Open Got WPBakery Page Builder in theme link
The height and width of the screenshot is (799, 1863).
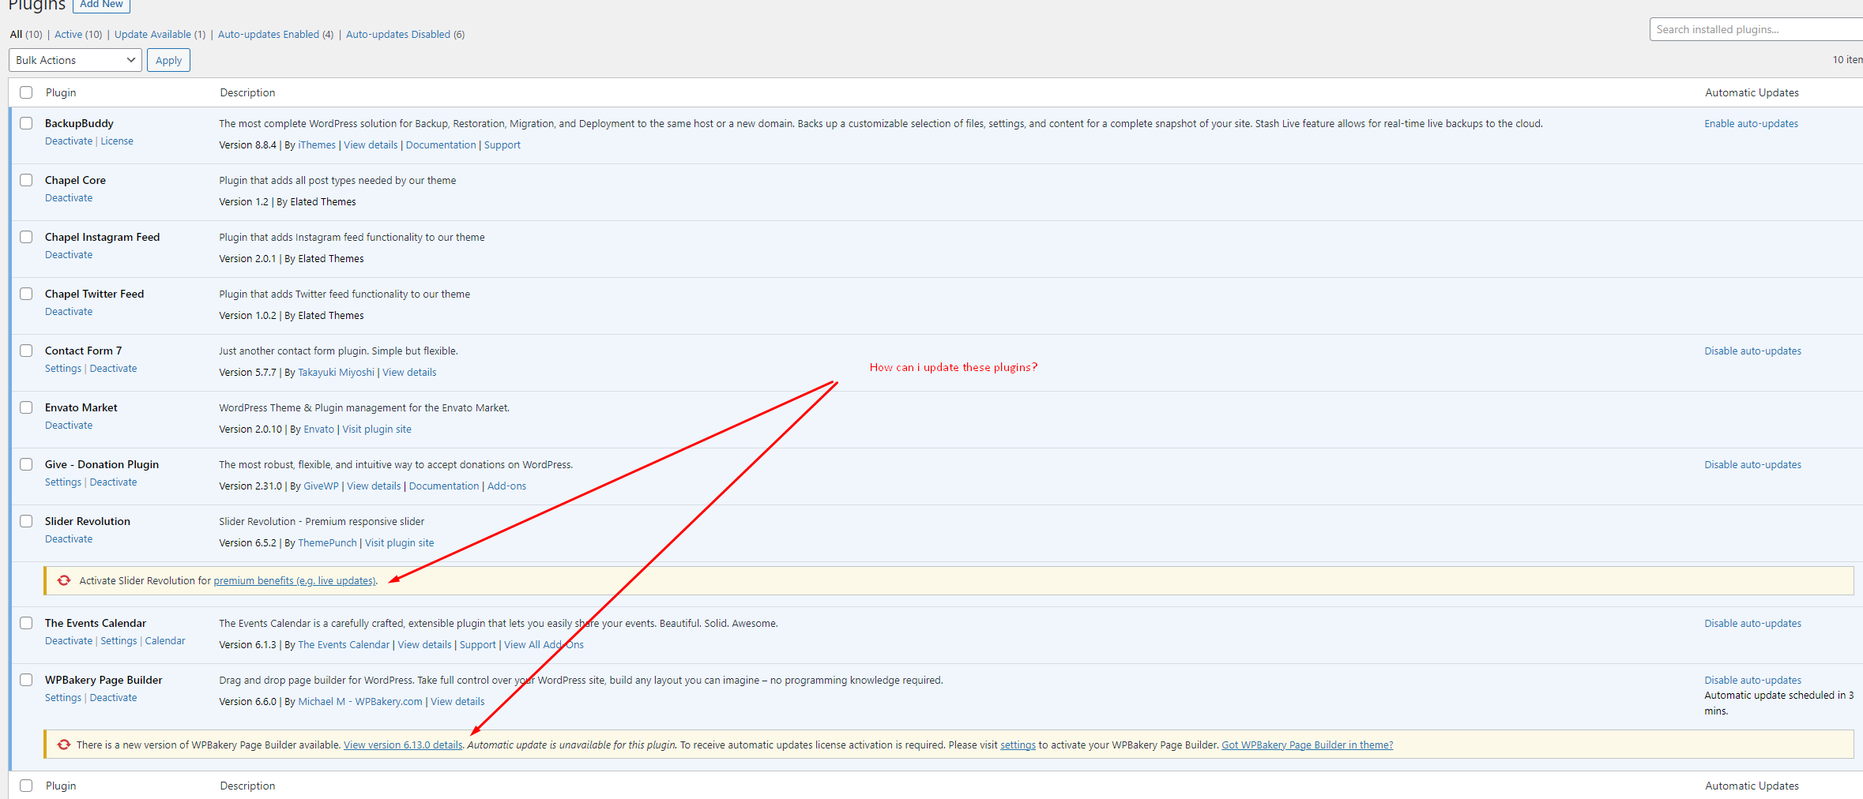coord(1307,745)
